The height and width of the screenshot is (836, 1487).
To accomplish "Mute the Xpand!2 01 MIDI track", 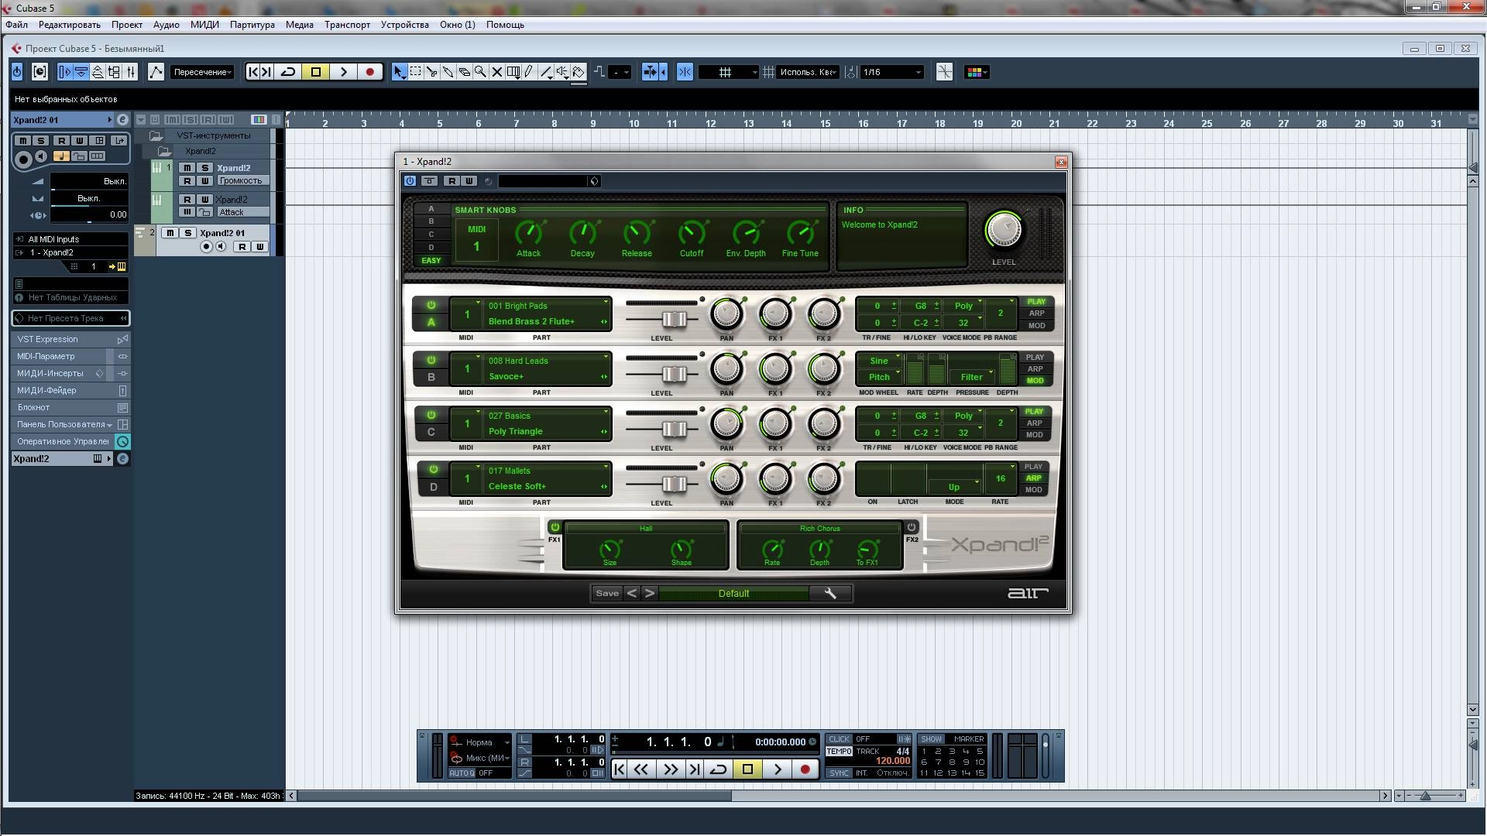I will pyautogui.click(x=170, y=233).
